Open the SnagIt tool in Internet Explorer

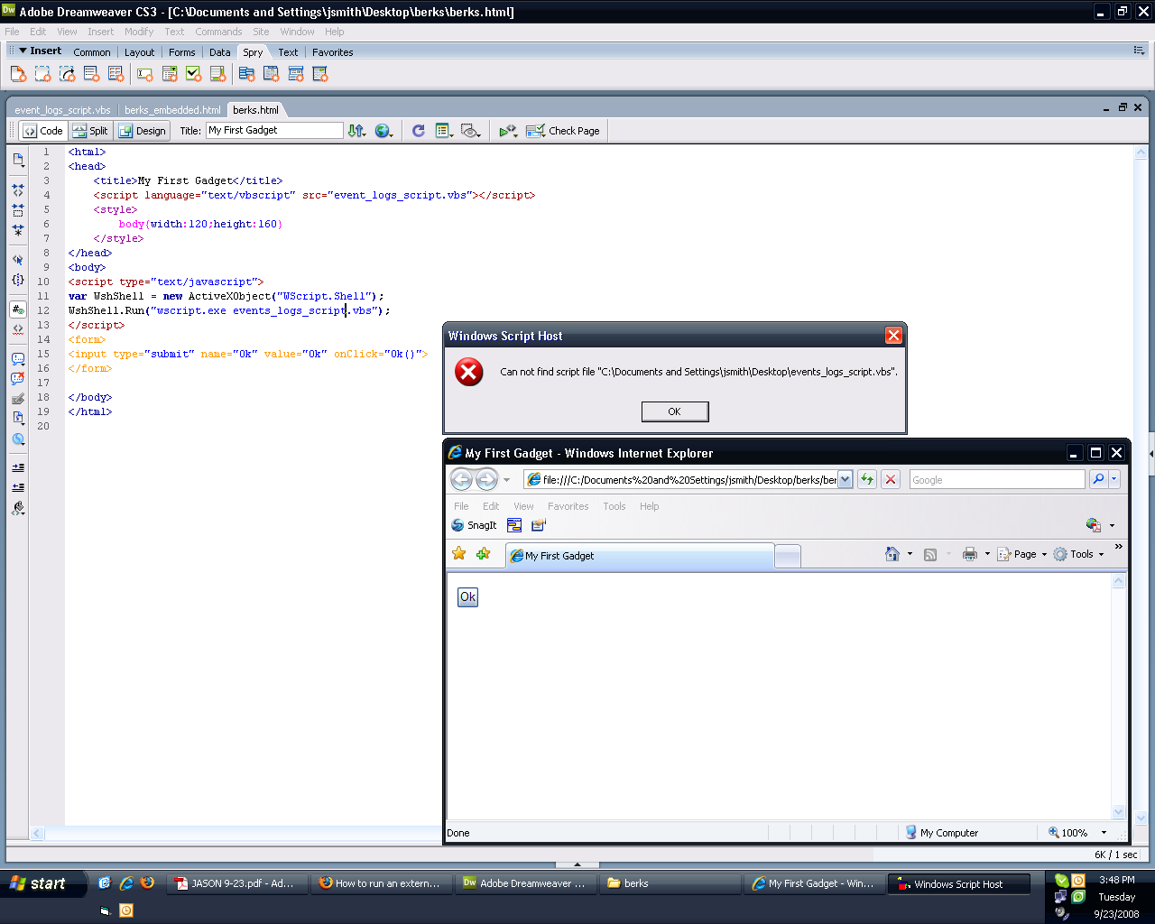point(473,524)
